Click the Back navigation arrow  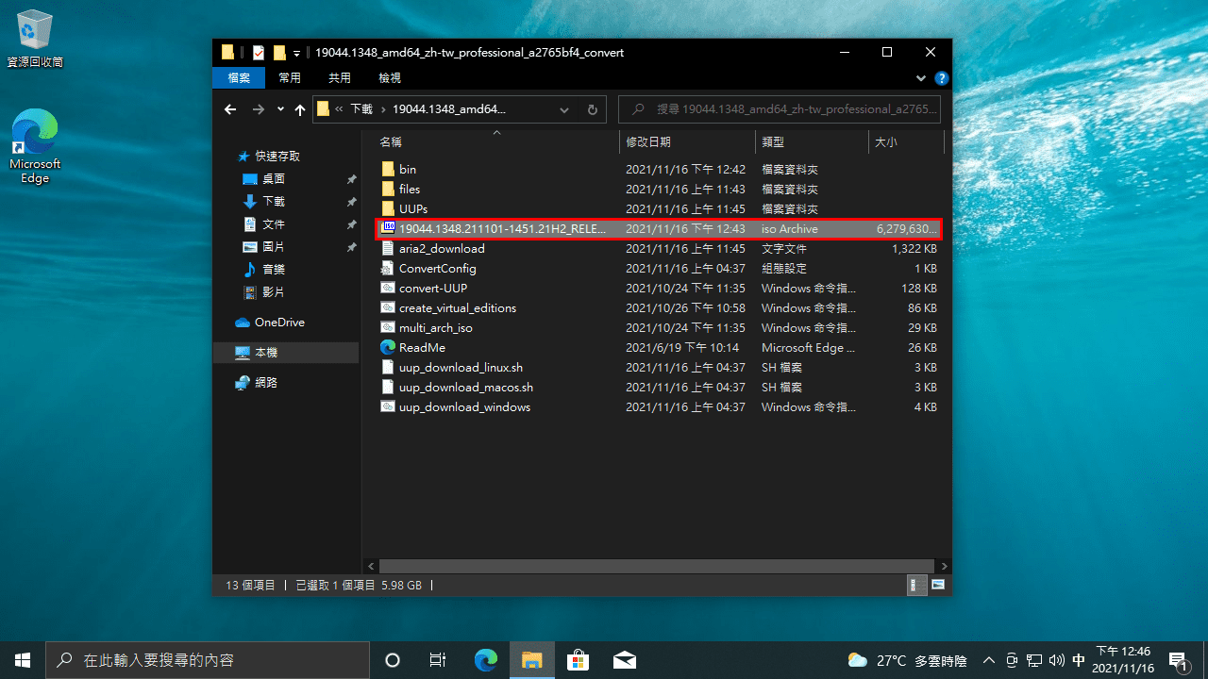click(230, 109)
